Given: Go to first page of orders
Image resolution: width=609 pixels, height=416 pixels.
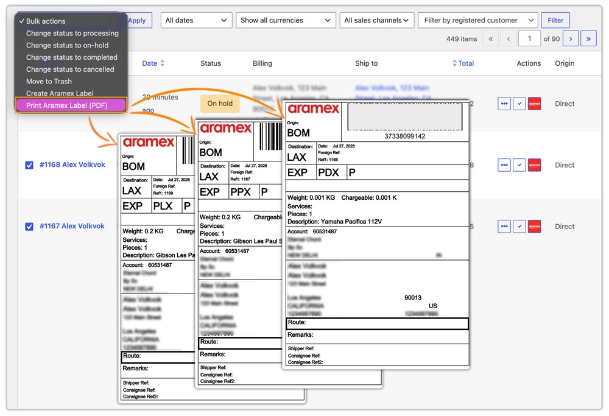Looking at the screenshot, I should point(490,38).
